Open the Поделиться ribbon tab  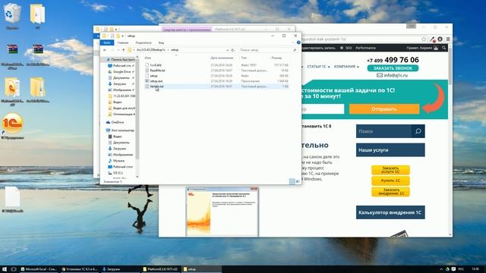144,42
